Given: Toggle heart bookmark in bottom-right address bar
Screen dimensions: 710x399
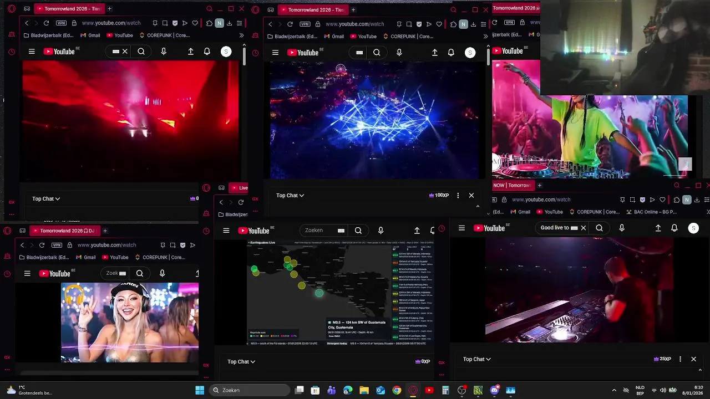Looking at the screenshot, I should [662, 199].
